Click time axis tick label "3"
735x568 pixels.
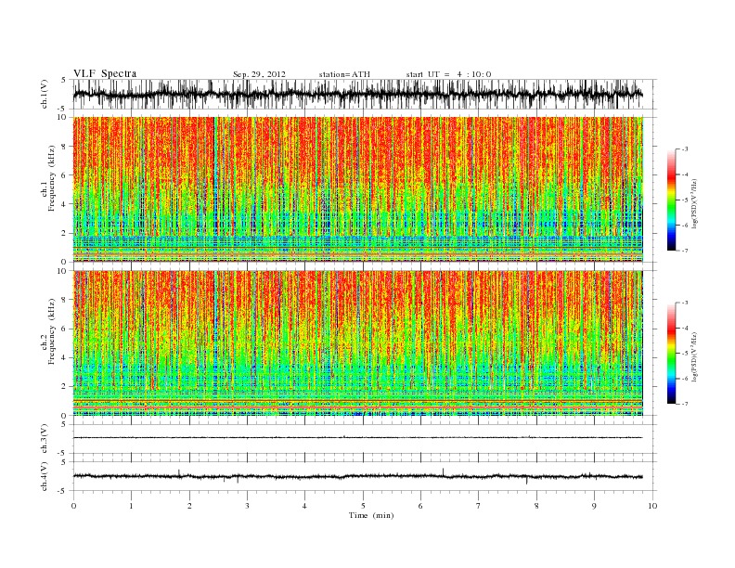pyautogui.click(x=247, y=506)
